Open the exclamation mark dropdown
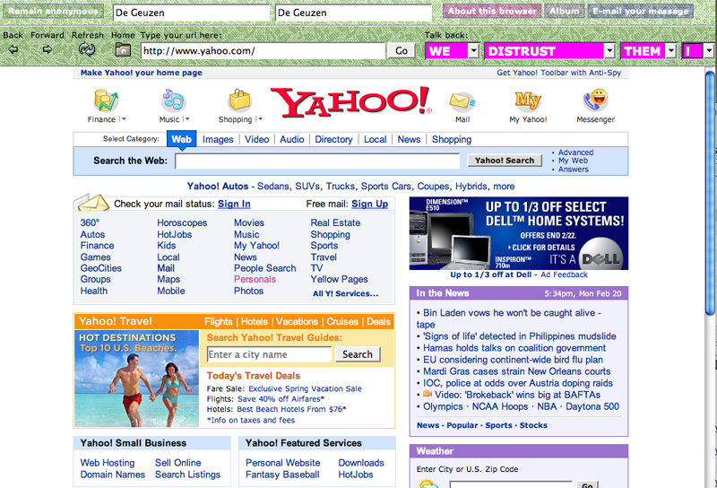Image resolution: width=717 pixels, height=488 pixels. pos(708,51)
